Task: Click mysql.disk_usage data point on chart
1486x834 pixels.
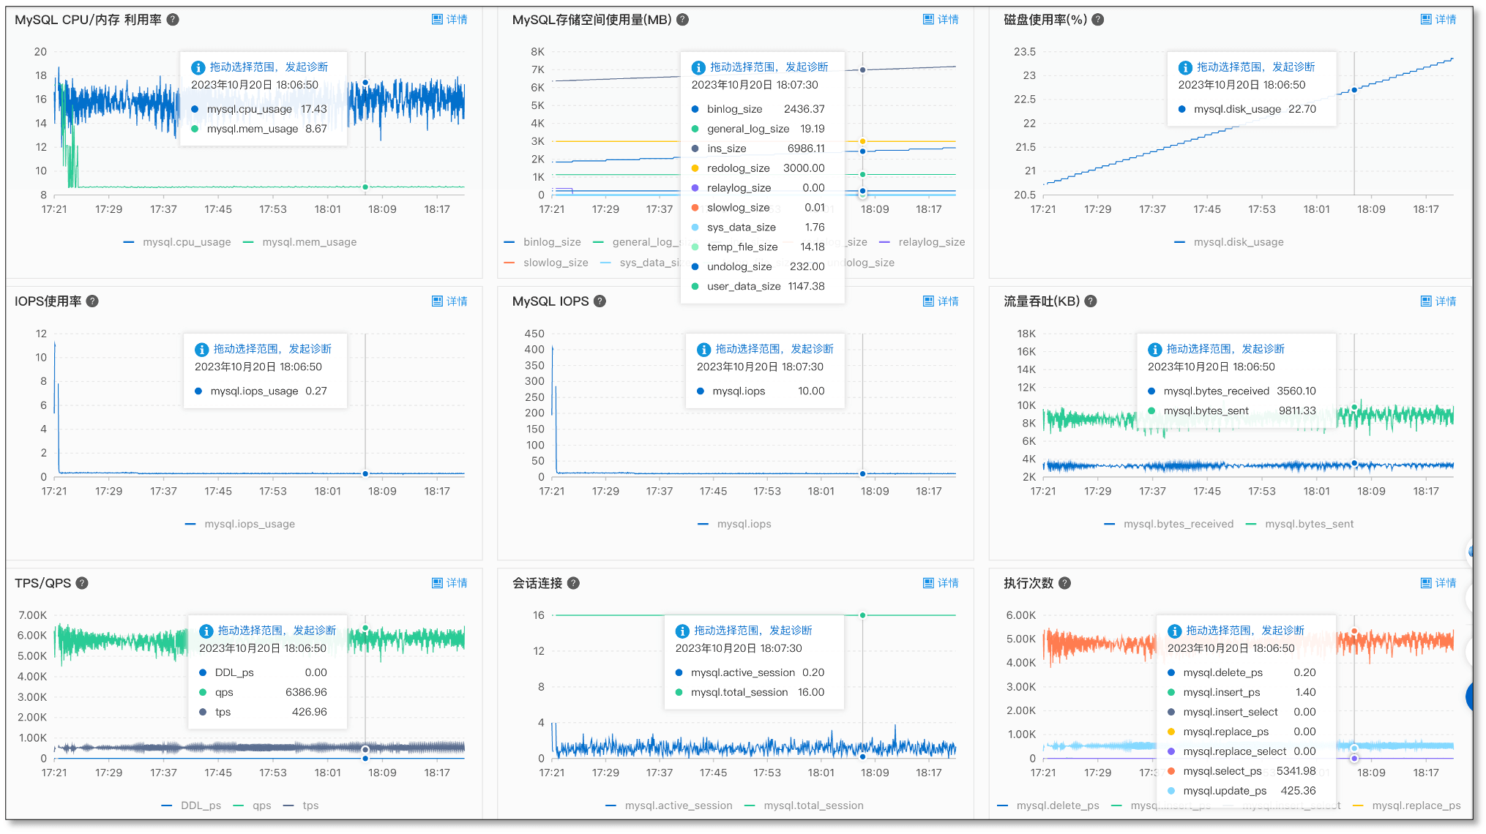Action: [1354, 90]
